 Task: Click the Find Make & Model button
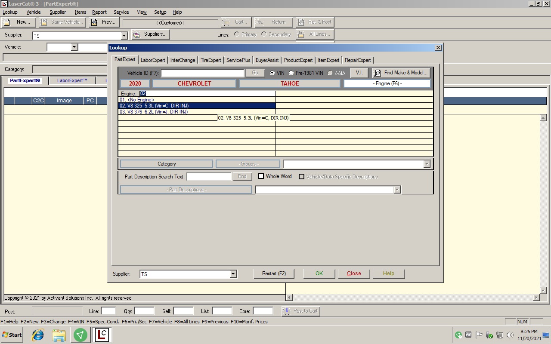point(401,73)
